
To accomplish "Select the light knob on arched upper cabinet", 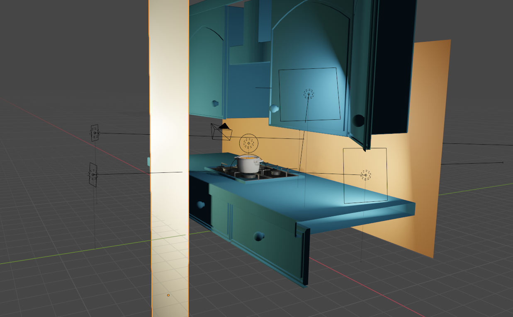I will pos(275,109).
